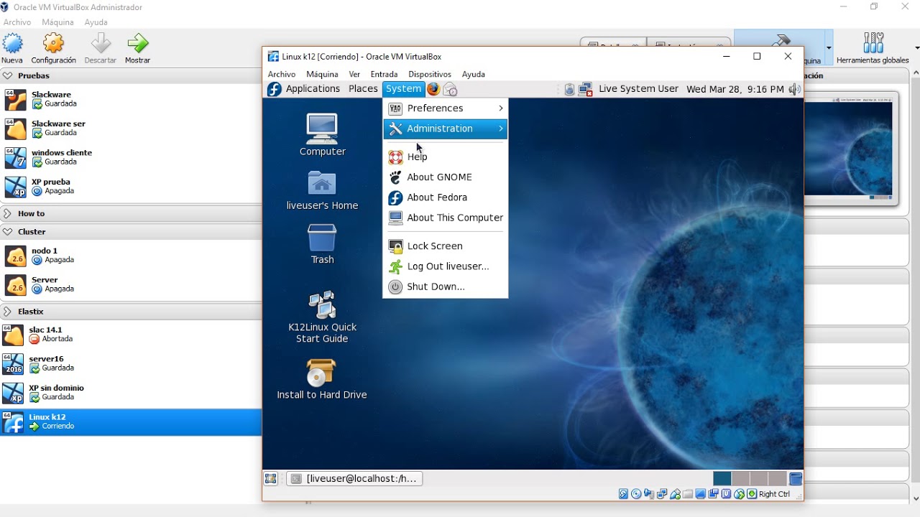Select the Slackware virtual machine

coord(130,99)
